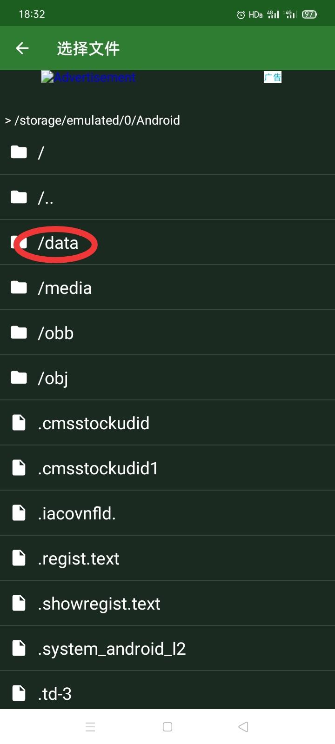Tap the Android back navigation triangle
335x744 pixels.
[243, 727]
